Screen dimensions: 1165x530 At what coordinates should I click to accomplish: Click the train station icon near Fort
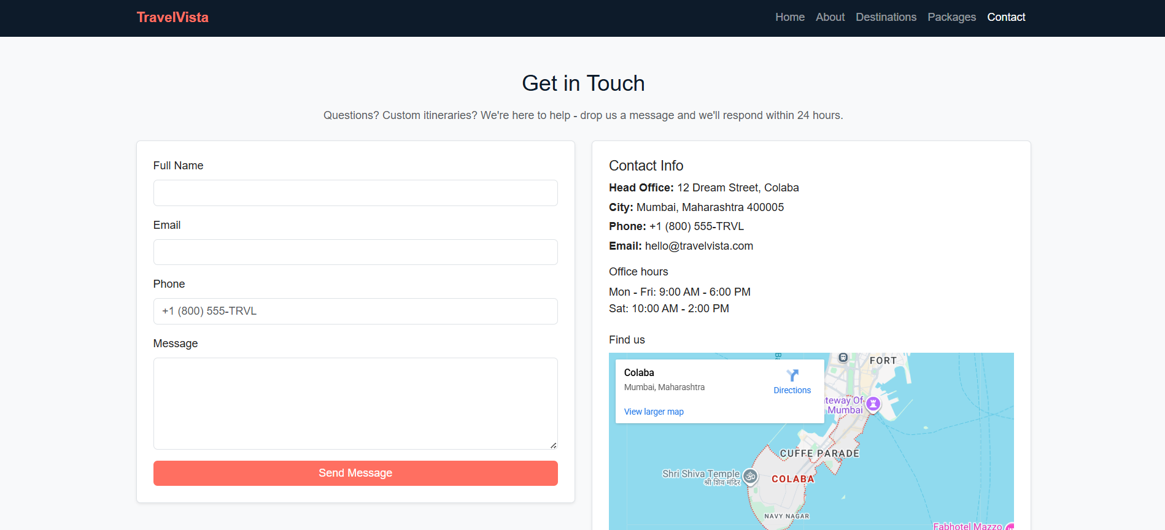click(x=843, y=358)
